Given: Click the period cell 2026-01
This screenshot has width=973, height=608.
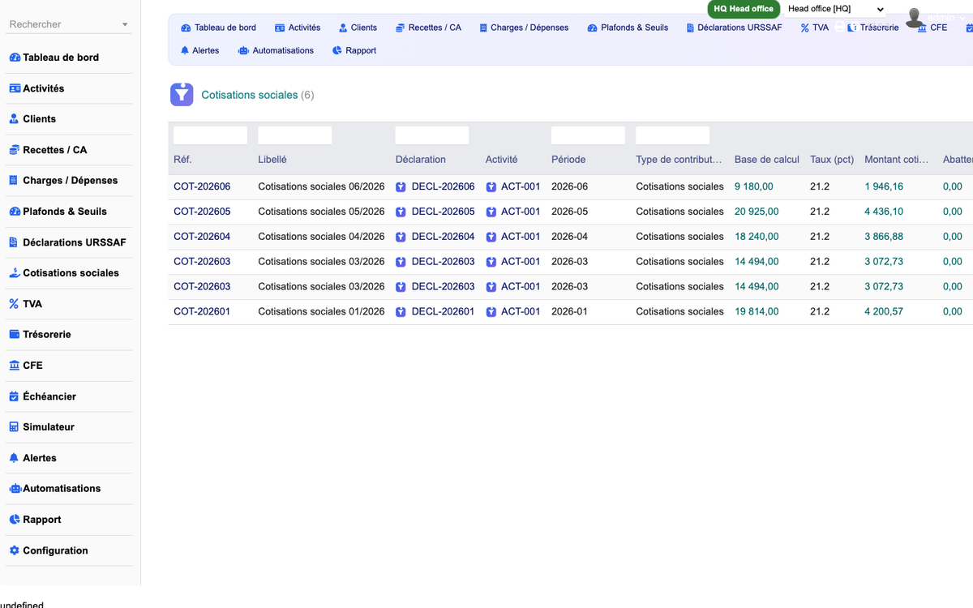Looking at the screenshot, I should tap(570, 311).
